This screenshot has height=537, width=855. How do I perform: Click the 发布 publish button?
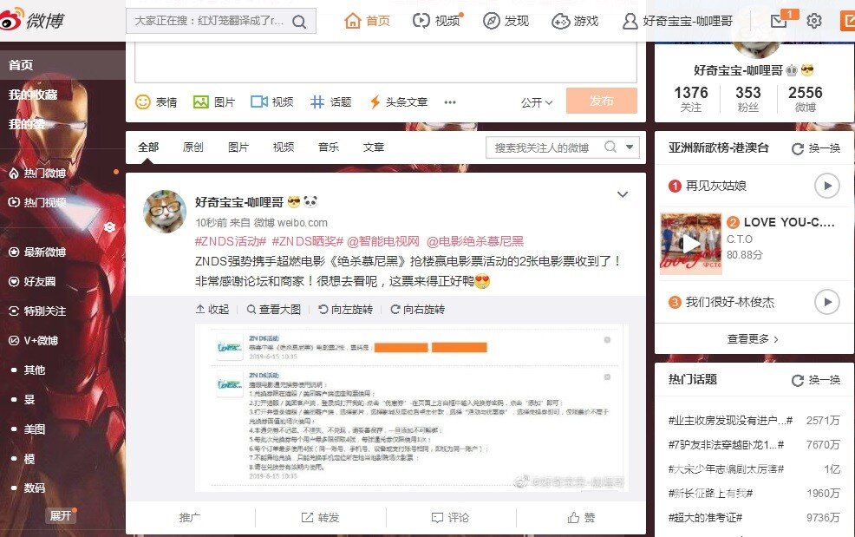coord(601,101)
